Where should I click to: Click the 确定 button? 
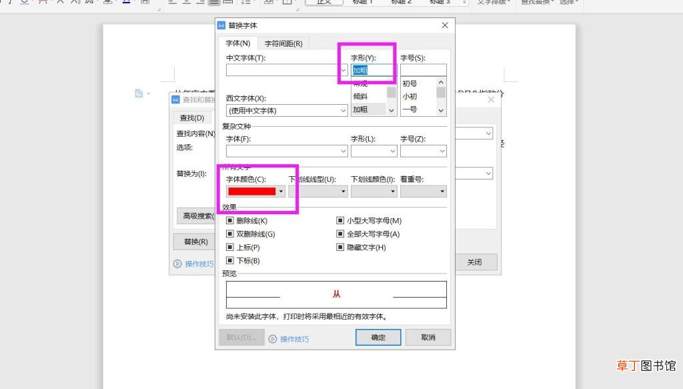click(378, 337)
